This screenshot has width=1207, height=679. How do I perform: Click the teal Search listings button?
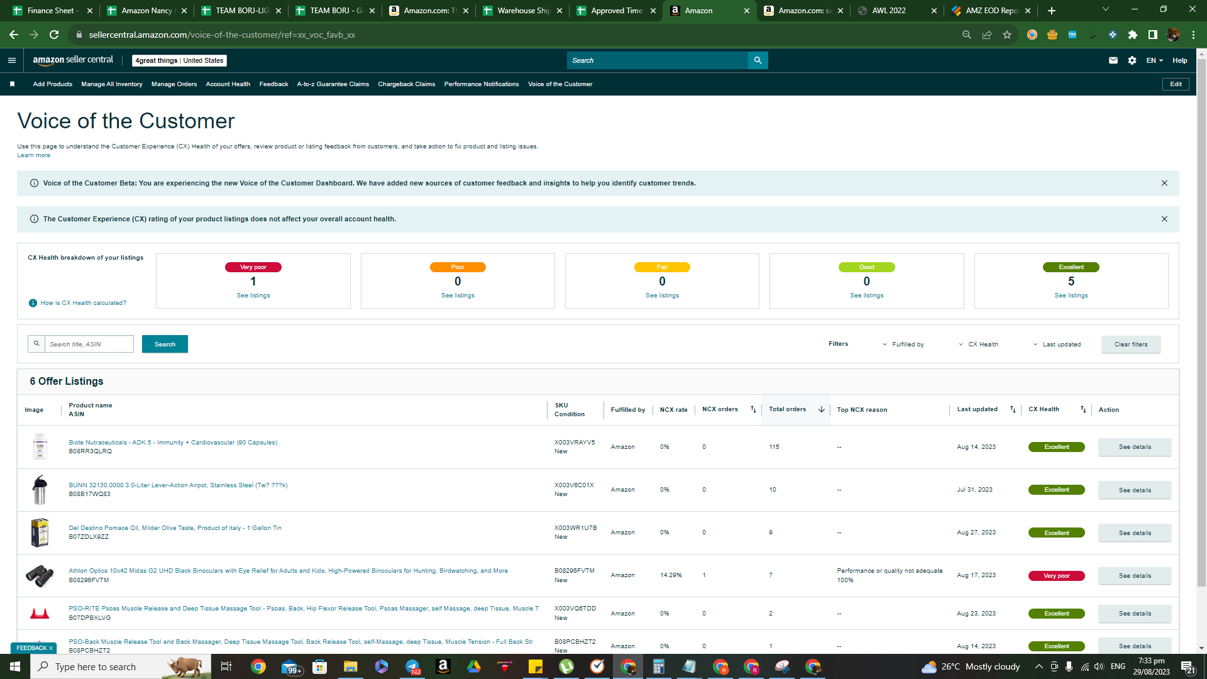[x=165, y=344]
